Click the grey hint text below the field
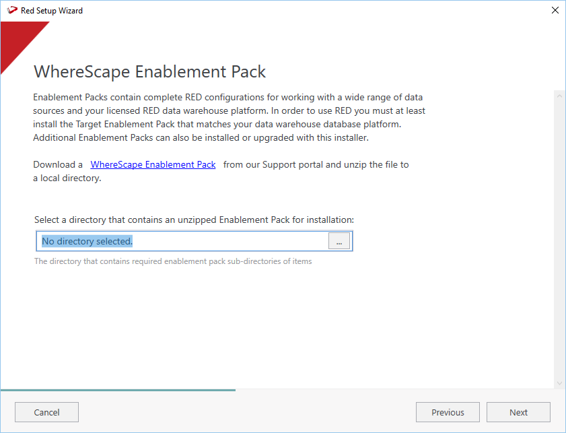 173,261
